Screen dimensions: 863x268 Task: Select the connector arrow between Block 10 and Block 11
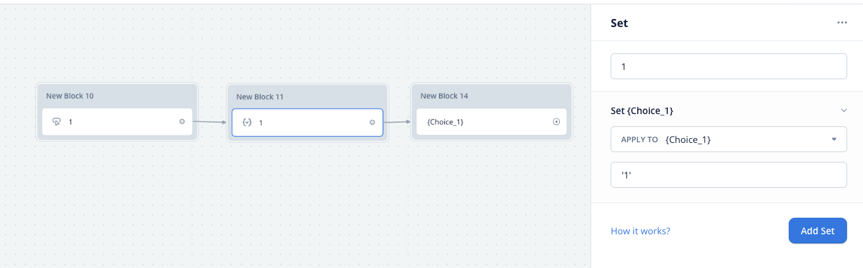click(209, 122)
